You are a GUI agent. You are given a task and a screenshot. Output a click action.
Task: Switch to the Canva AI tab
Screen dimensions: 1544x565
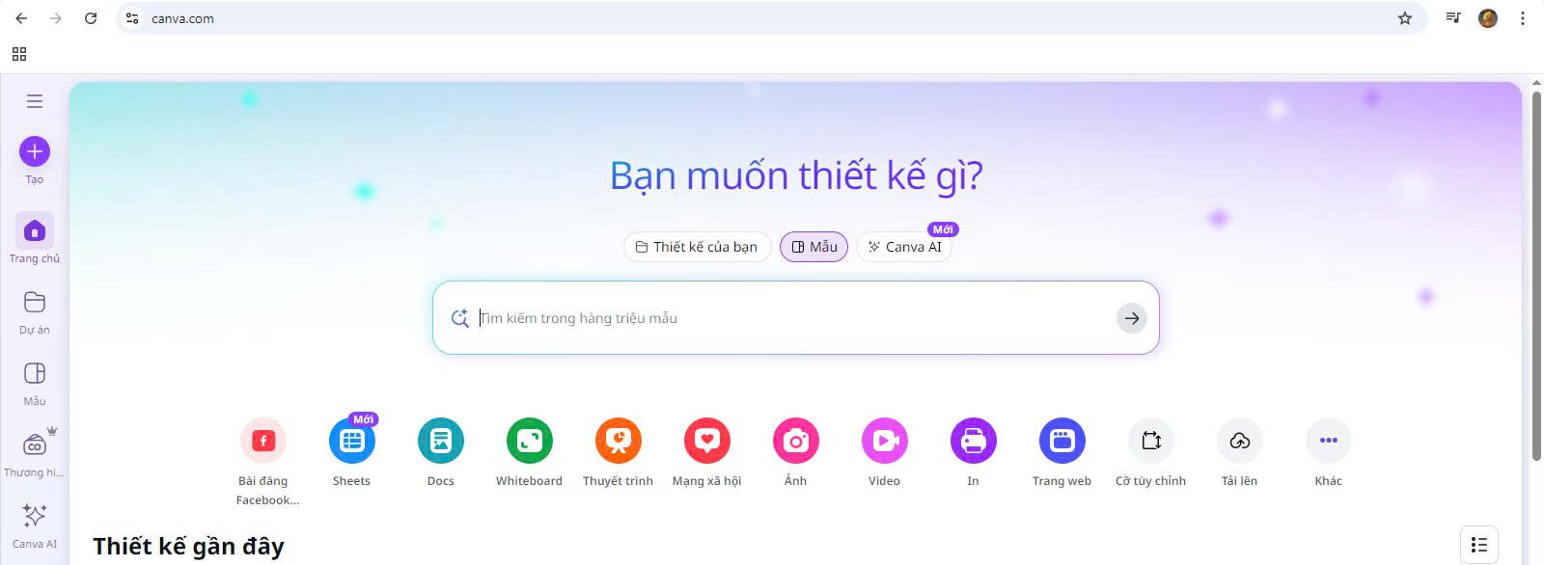click(x=904, y=247)
